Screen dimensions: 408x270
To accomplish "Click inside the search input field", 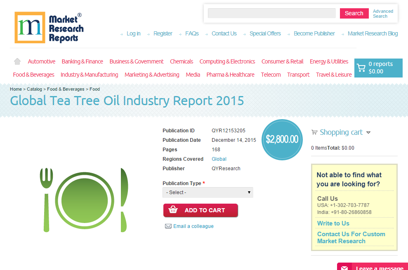I will [271, 13].
